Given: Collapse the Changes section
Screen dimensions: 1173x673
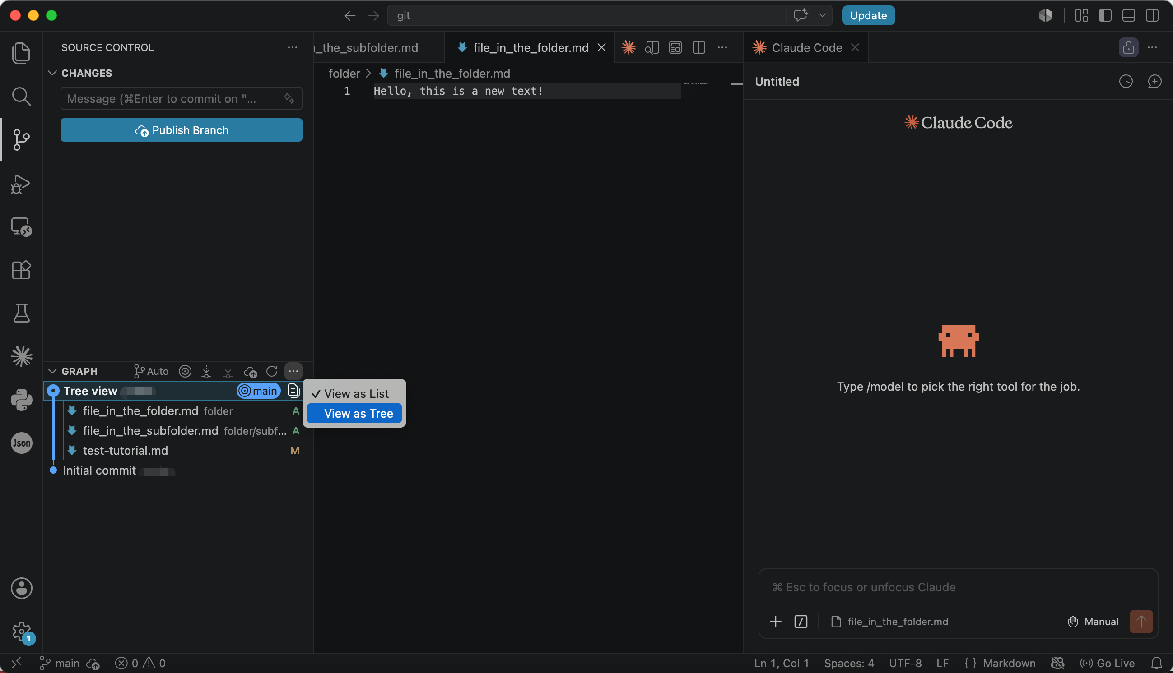Looking at the screenshot, I should [52, 73].
